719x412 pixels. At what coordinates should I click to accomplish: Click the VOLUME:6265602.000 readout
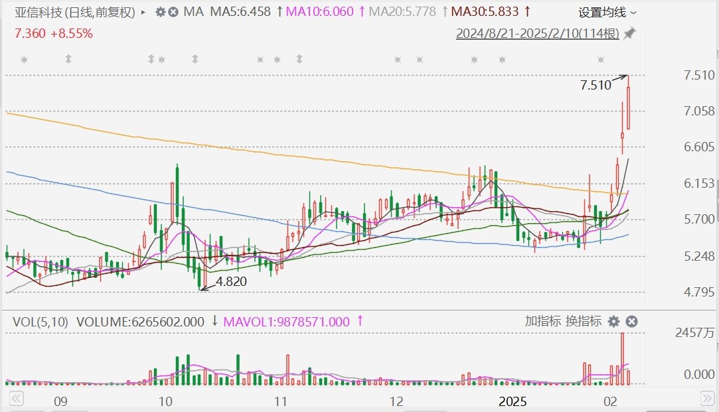tap(140, 322)
